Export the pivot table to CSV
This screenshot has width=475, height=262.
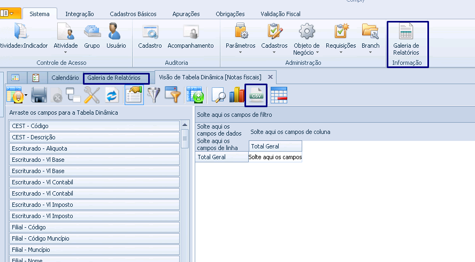coord(256,95)
